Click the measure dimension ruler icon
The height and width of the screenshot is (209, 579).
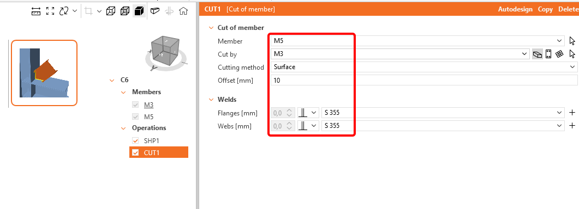tap(35, 11)
